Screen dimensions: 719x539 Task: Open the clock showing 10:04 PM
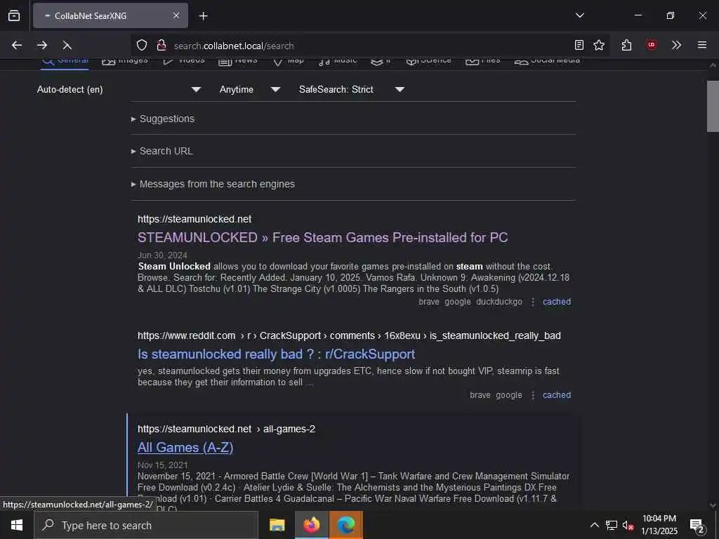659,525
